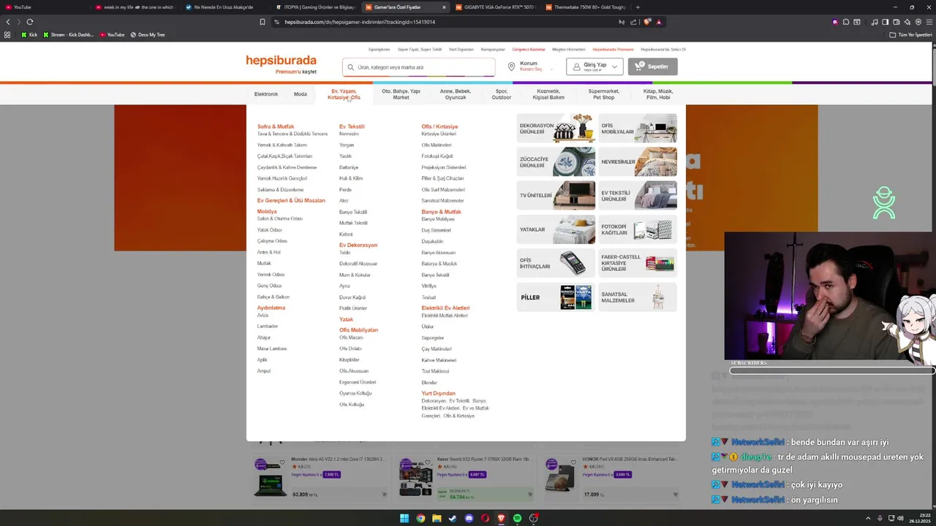Image resolution: width=936 pixels, height=526 pixels.
Task: Open the Windows Start button
Action: pos(404,518)
